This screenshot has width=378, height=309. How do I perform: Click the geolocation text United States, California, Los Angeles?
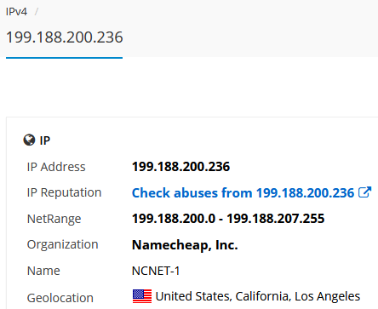point(258,296)
